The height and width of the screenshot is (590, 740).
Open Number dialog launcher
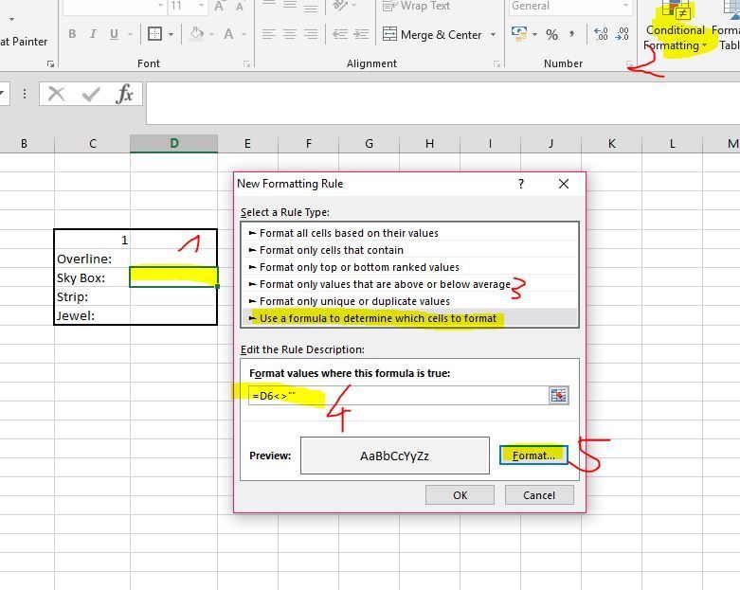(629, 63)
